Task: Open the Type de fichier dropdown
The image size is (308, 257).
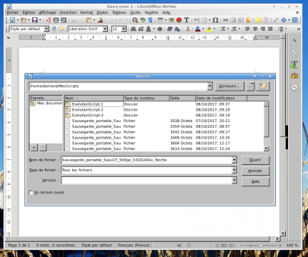Action: (x=234, y=170)
